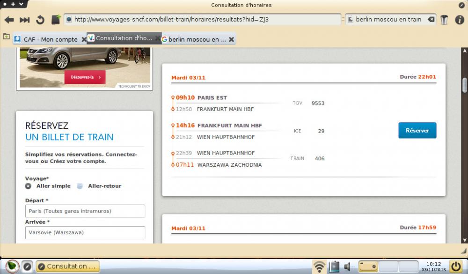Click the 21h12 WIEN HAUPTBAHNHOF arrival
The height and width of the screenshot is (274, 468).
(215, 137)
